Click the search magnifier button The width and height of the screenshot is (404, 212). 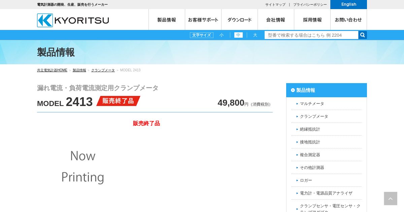click(363, 35)
